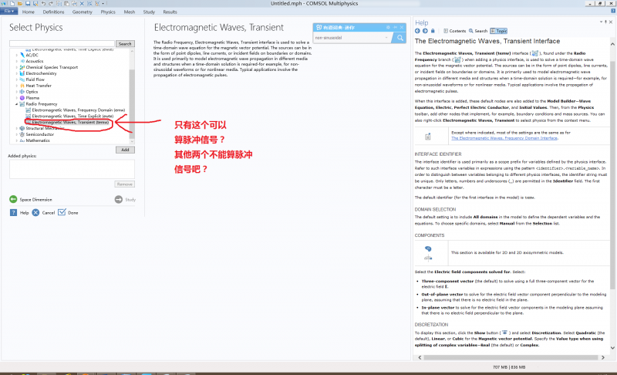Image resolution: width=617 pixels, height=375 pixels.
Task: Select the Fluid Flow physics icon
Action: pyautogui.click(x=22, y=79)
